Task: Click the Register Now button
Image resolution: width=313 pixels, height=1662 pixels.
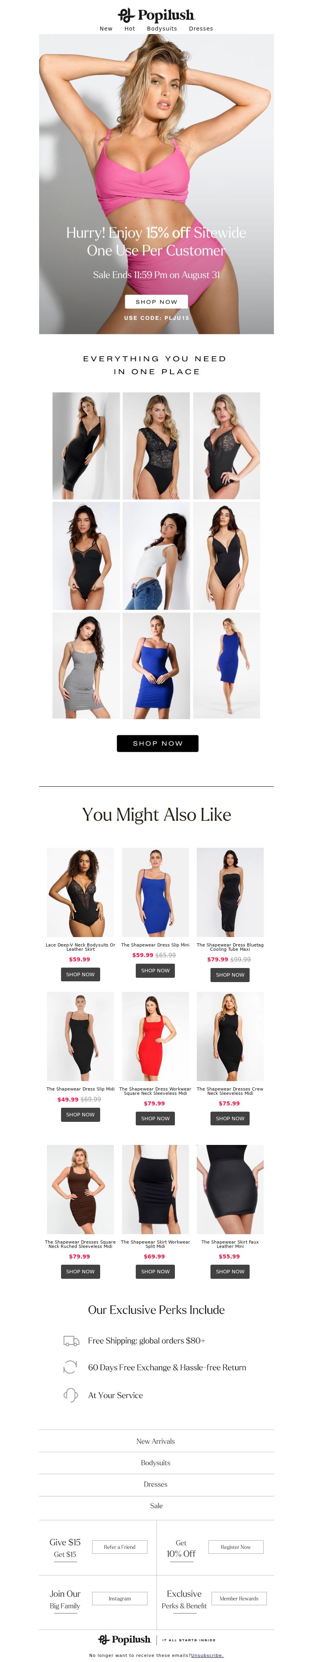Action: pos(236,1547)
